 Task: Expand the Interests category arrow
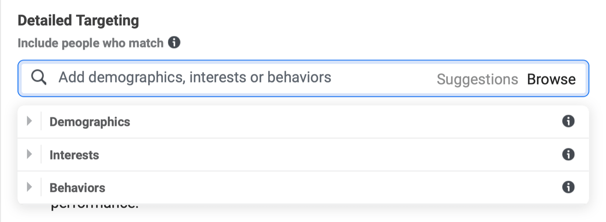point(29,154)
